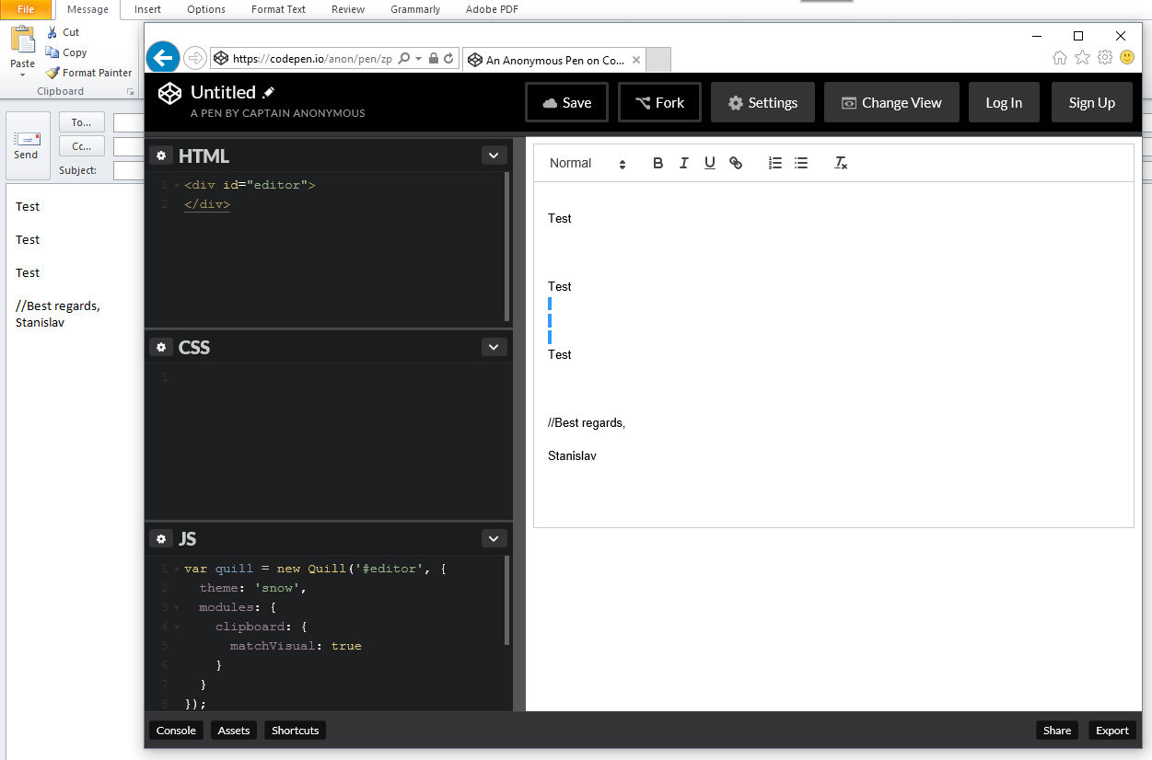The height and width of the screenshot is (760, 1152).
Task: Click the CodePen logo next to Untitled
Action: click(169, 93)
